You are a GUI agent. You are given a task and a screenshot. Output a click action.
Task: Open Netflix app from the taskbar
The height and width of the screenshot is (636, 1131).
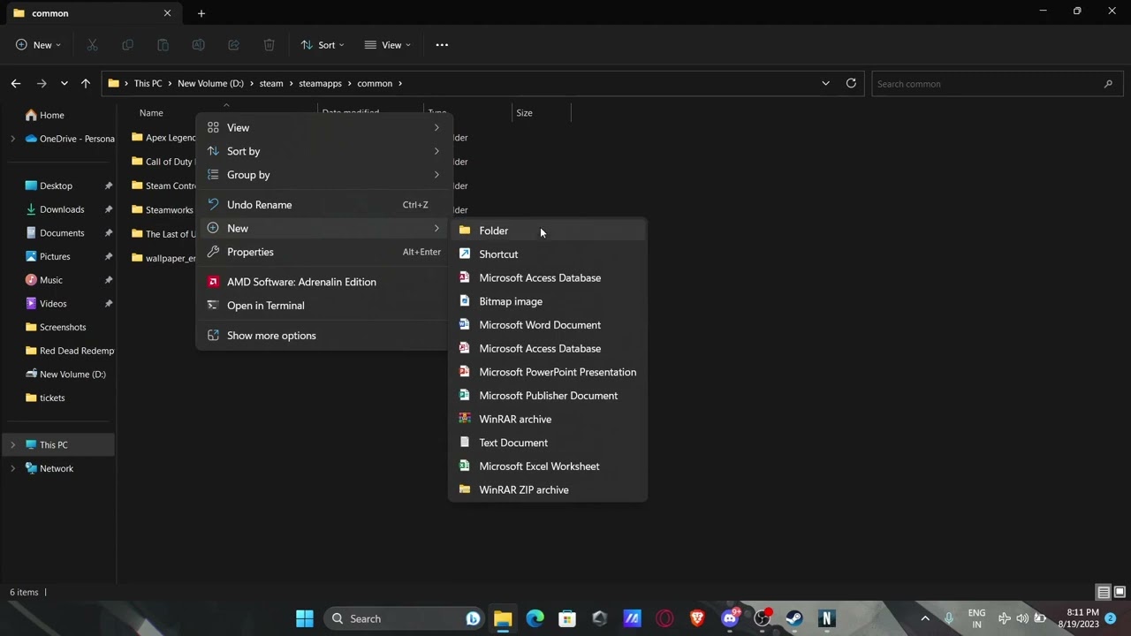pos(827,618)
